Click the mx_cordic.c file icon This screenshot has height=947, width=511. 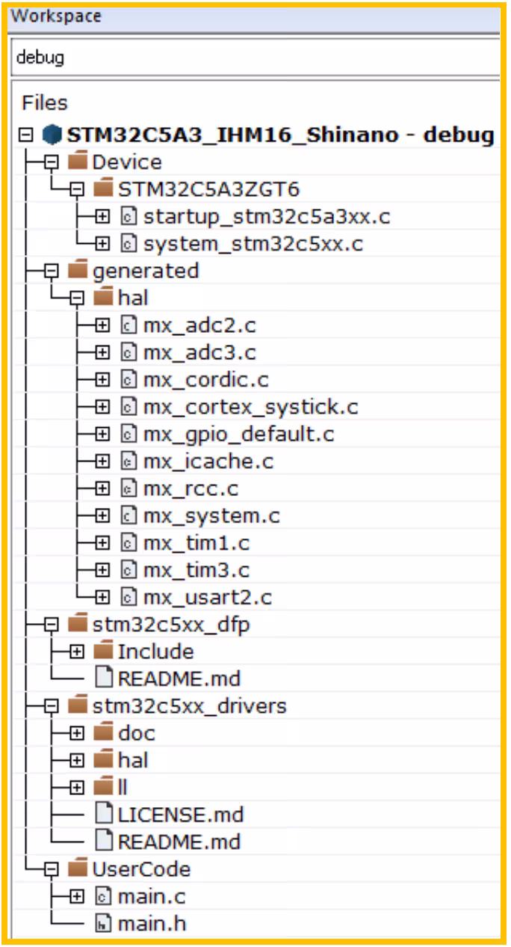click(x=128, y=379)
